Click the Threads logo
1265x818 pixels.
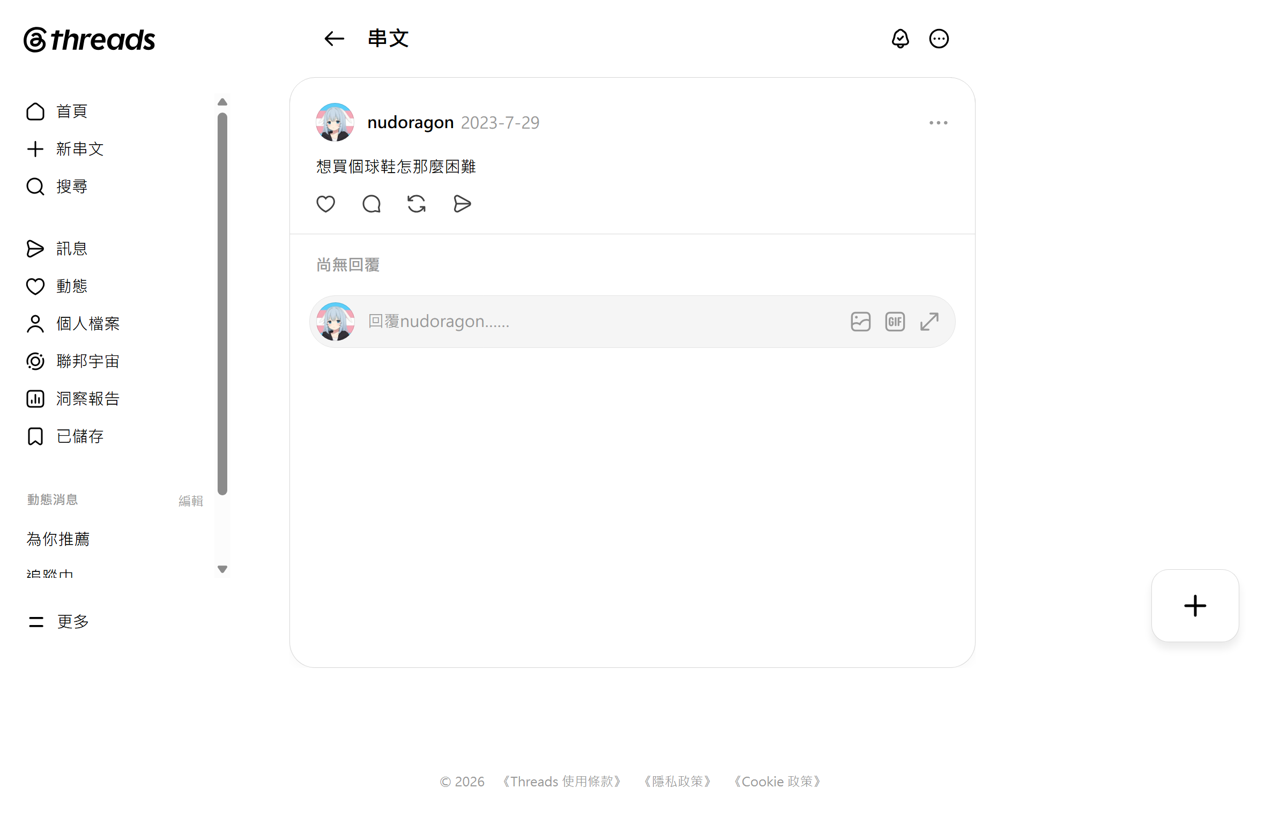tap(89, 40)
